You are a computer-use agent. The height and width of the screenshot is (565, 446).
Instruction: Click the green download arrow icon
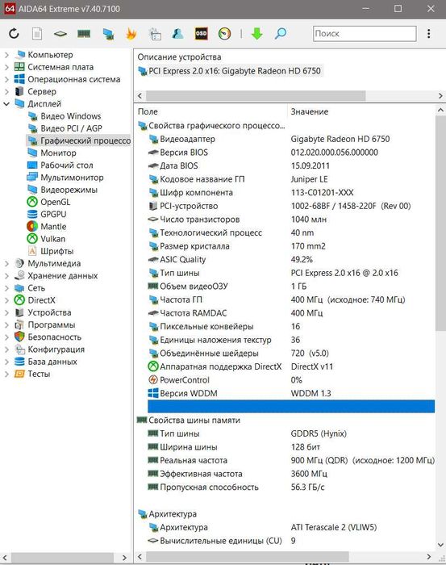click(x=257, y=34)
